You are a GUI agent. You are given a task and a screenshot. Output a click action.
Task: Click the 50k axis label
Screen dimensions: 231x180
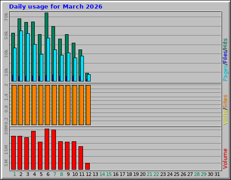tap(6, 35)
